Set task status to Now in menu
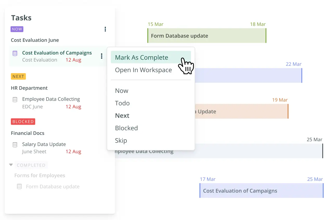Viewport: 333px width, 220px height. pos(121,91)
